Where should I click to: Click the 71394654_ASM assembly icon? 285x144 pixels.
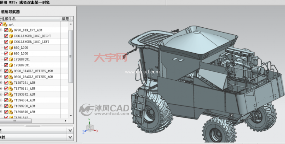pos(11,100)
